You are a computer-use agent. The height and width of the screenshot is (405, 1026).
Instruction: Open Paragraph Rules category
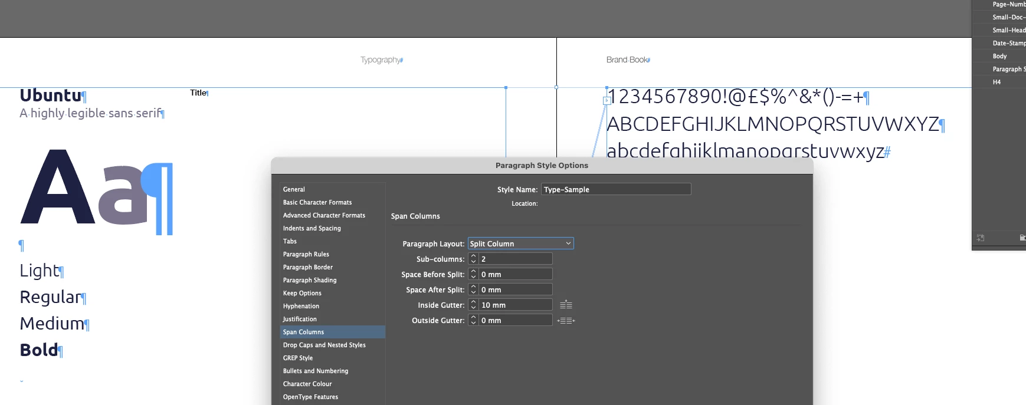[x=332, y=254]
